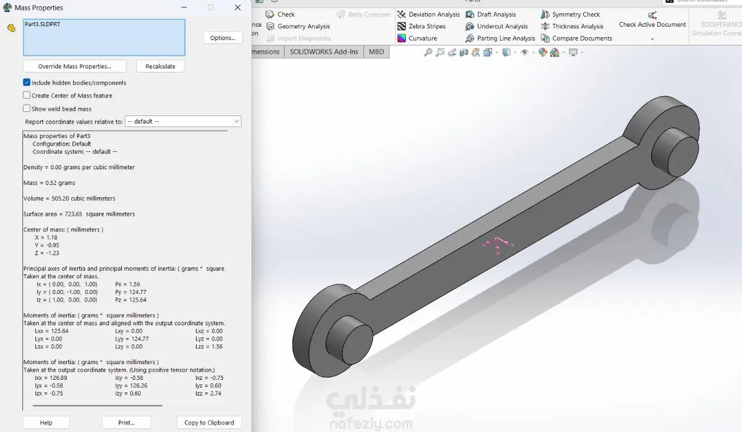Viewport: 742px width, 432px height.
Task: Open View Orientation cube
Action: point(488,52)
